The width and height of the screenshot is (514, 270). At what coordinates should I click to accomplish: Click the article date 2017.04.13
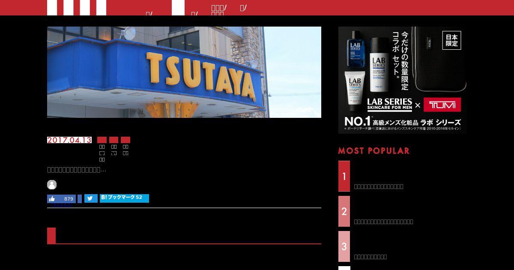[69, 140]
